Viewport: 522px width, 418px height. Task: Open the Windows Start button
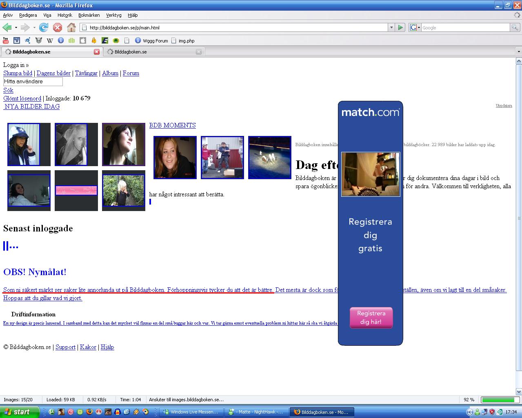(20, 412)
